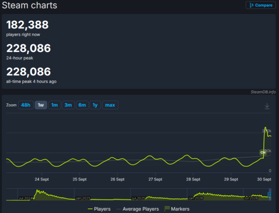Click the SteamDB.info credit text
Viewport: 279px width, 213px height.
263,92
